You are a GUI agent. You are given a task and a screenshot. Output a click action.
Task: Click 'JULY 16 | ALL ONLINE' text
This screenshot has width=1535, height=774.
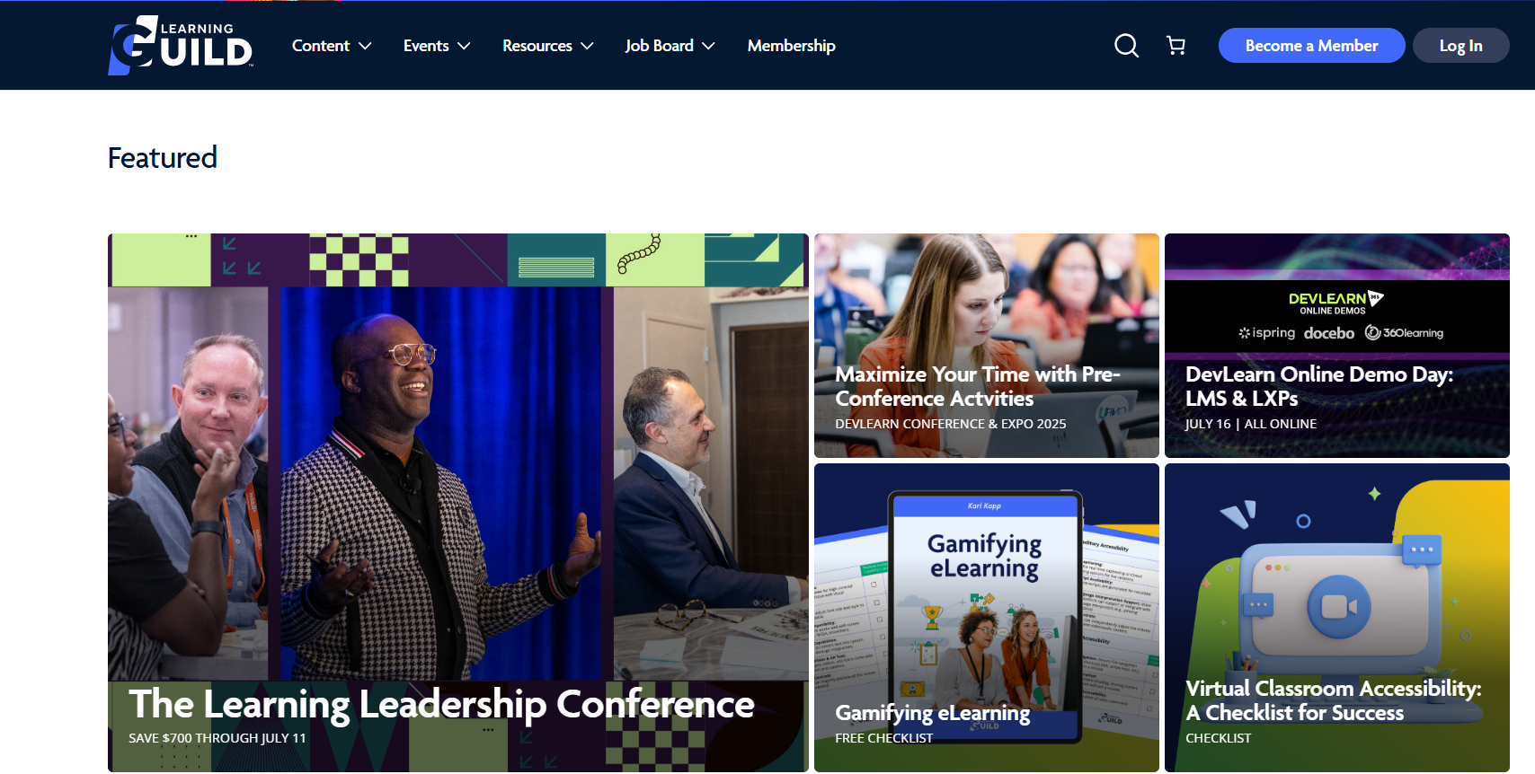1251,424
